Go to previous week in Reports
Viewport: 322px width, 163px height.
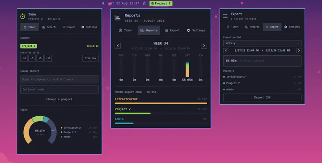118,45
